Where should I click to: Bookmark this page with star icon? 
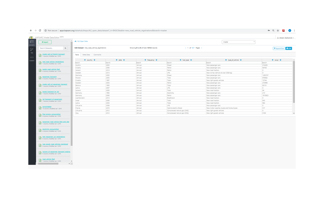[278, 31]
